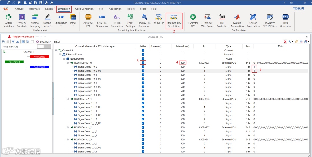
Task: Select green NodeDemo2 block in diagram
Action: click(14, 62)
